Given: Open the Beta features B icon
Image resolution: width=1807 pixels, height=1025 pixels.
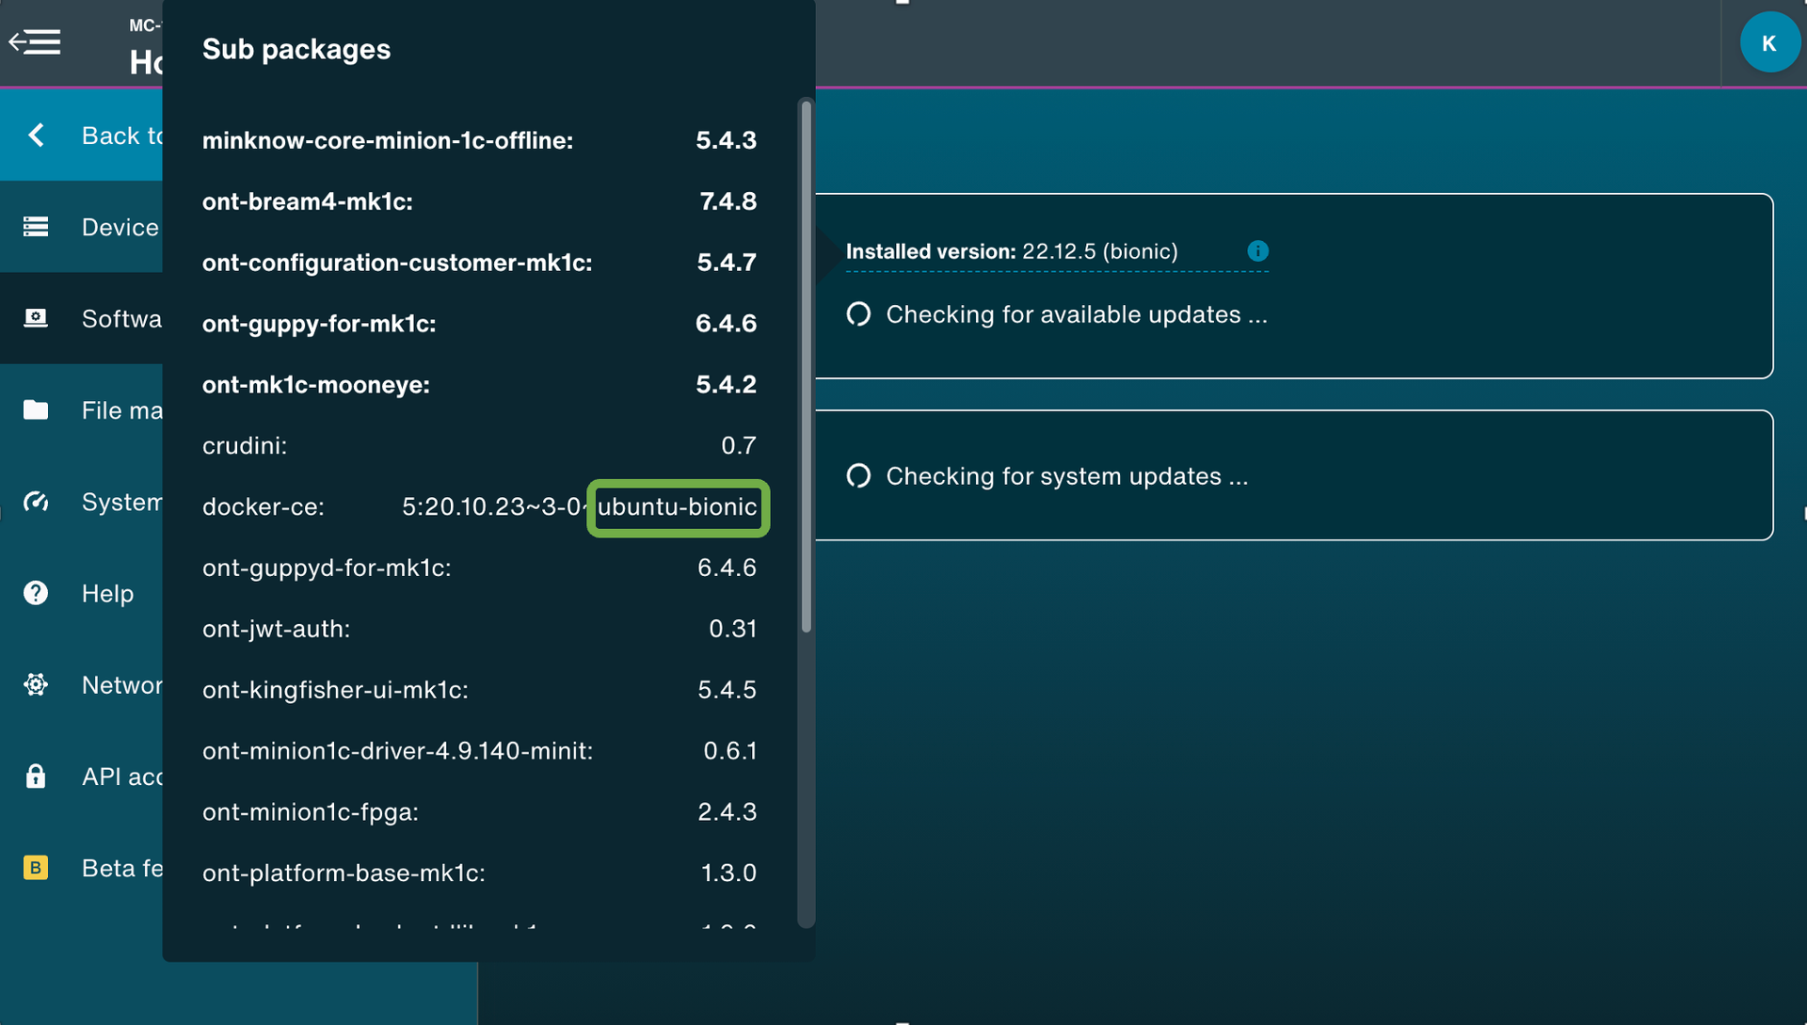Looking at the screenshot, I should (x=36, y=868).
